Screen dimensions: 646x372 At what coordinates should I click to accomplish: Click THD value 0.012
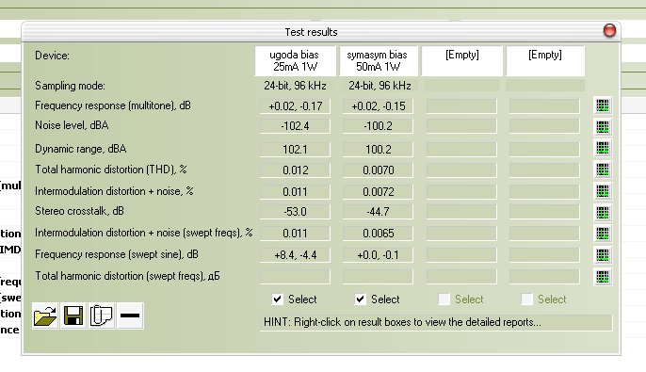point(295,170)
